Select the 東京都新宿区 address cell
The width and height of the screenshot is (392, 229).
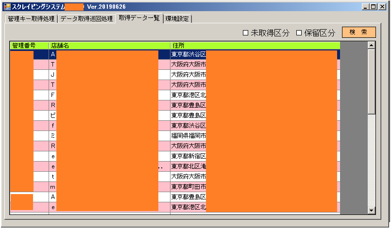coord(255,156)
